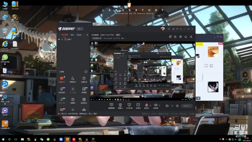Select 手机投屏 phone casting source
This screenshot has height=142, width=252.
pos(129,106)
